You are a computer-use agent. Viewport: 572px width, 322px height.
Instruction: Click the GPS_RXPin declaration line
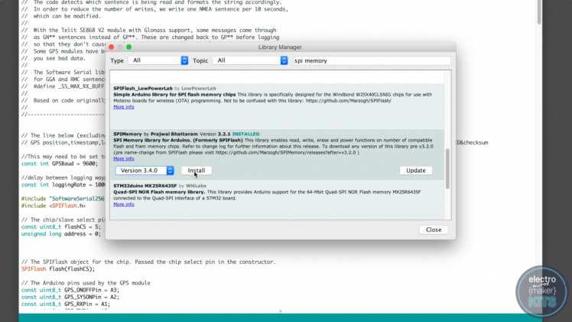65,304
